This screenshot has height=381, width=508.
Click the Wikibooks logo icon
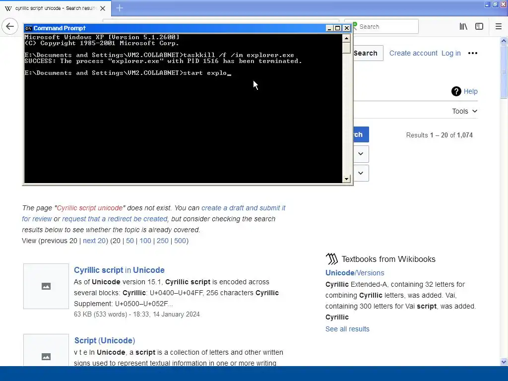pos(332,259)
